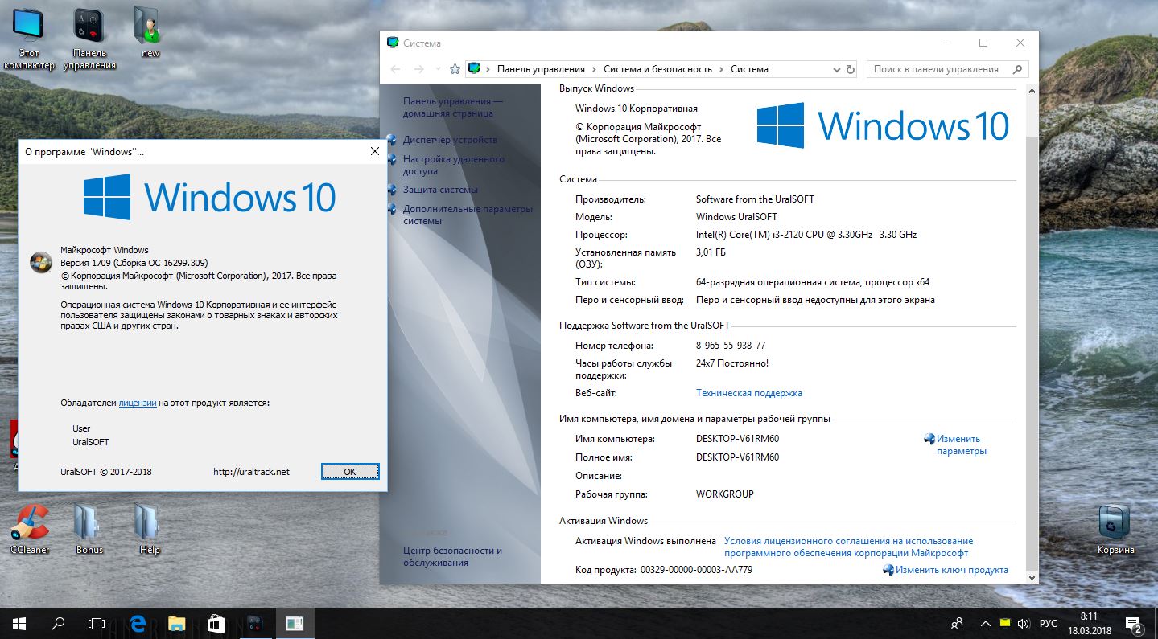Select the phone number "8-965-55-938-77"
Viewport: 1158px width, 639px height.
pos(731,345)
